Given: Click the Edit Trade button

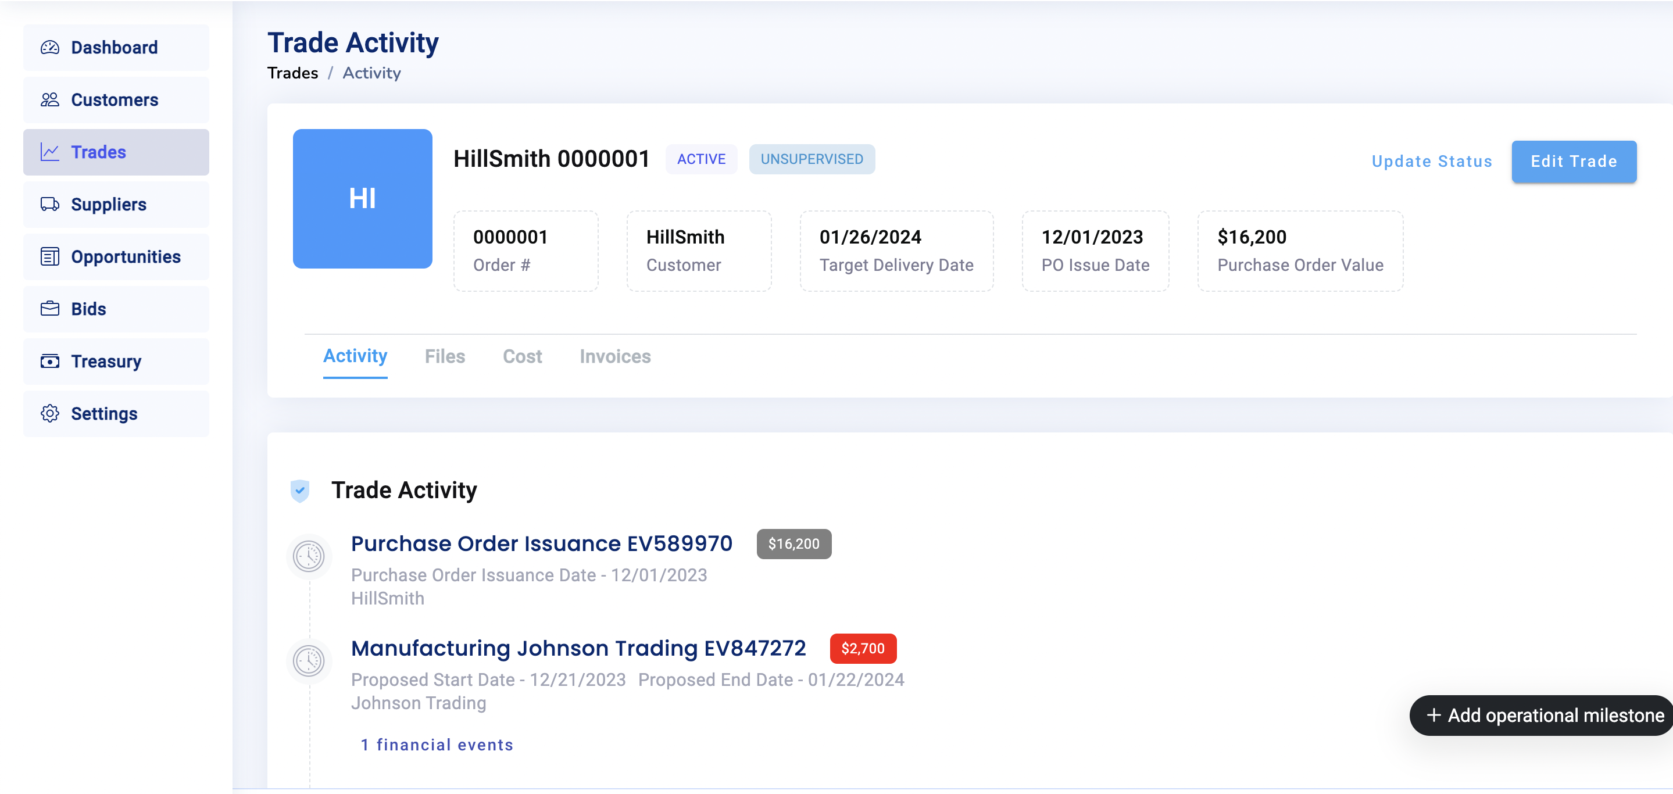Looking at the screenshot, I should point(1574,162).
